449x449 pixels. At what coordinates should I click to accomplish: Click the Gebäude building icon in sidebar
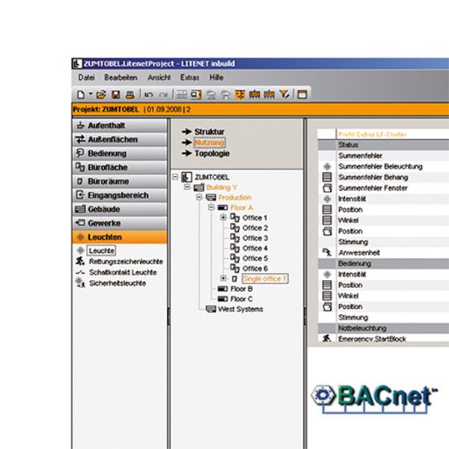point(80,209)
